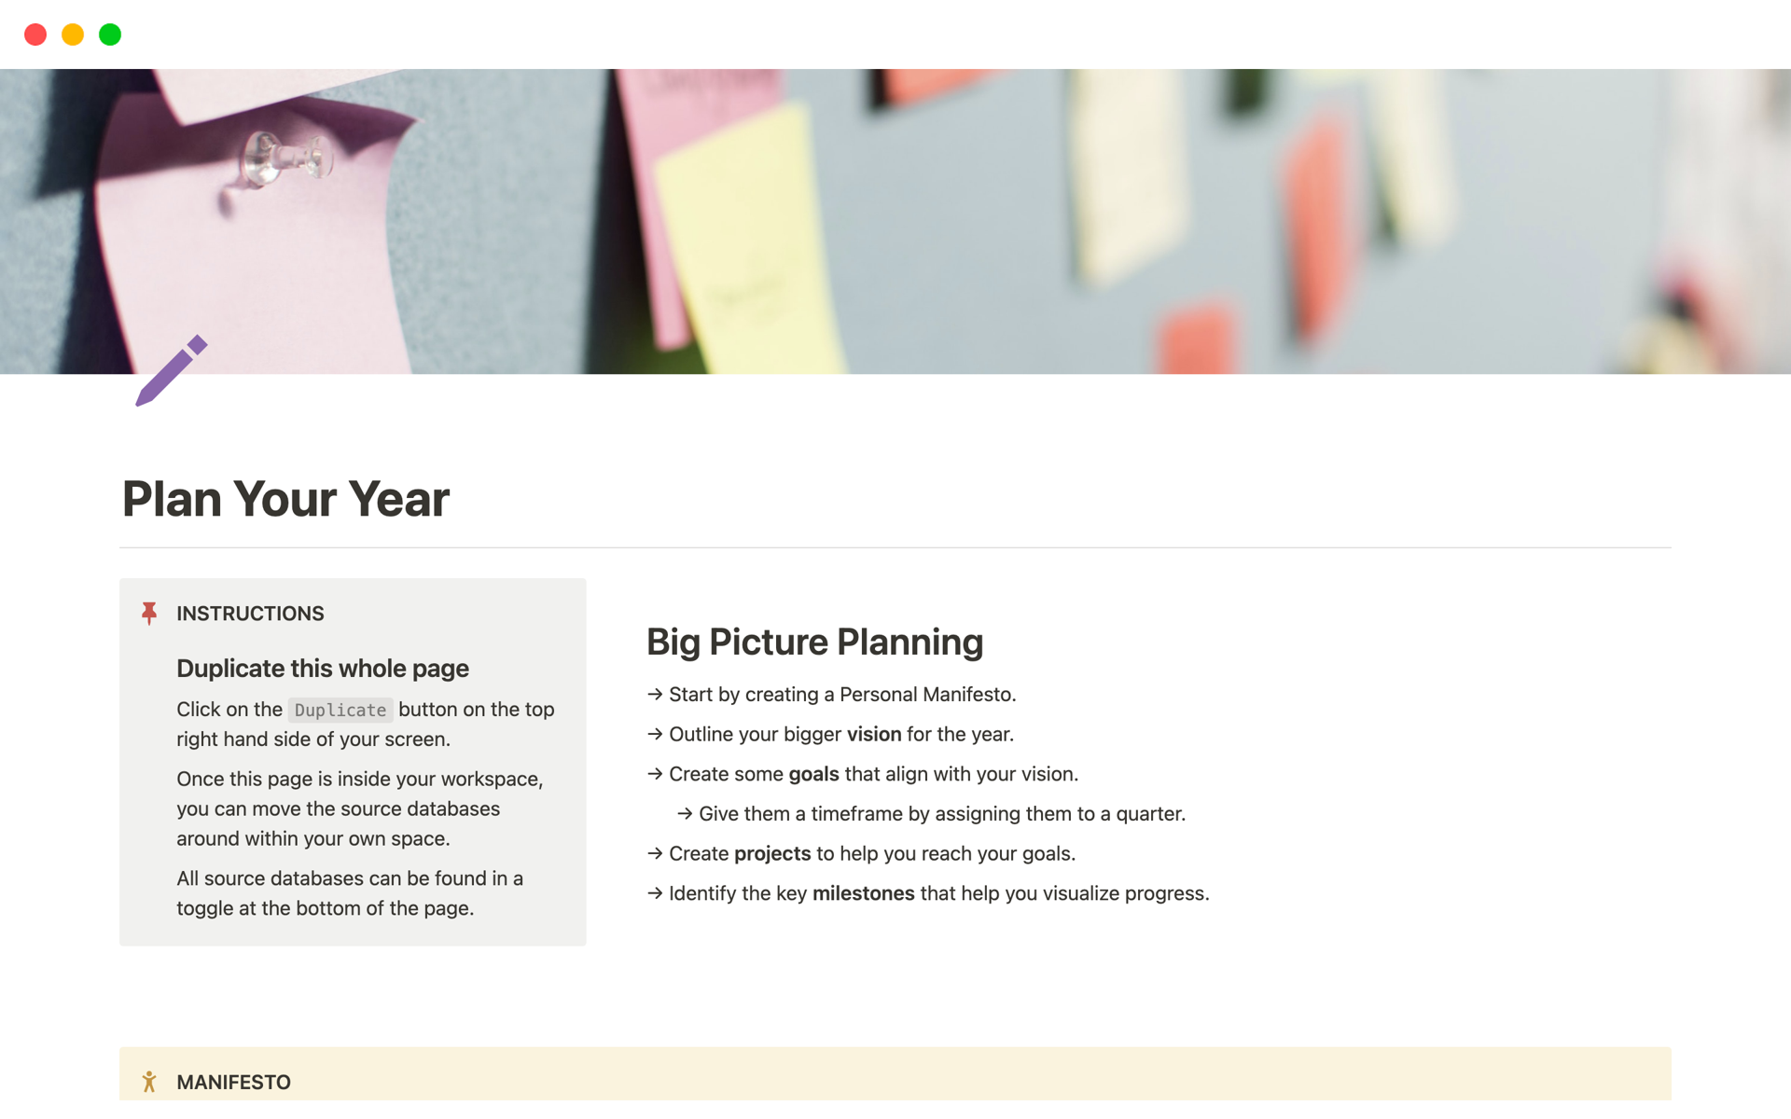Click the green fullscreen window button
The width and height of the screenshot is (1791, 1119).
pyautogui.click(x=110, y=35)
